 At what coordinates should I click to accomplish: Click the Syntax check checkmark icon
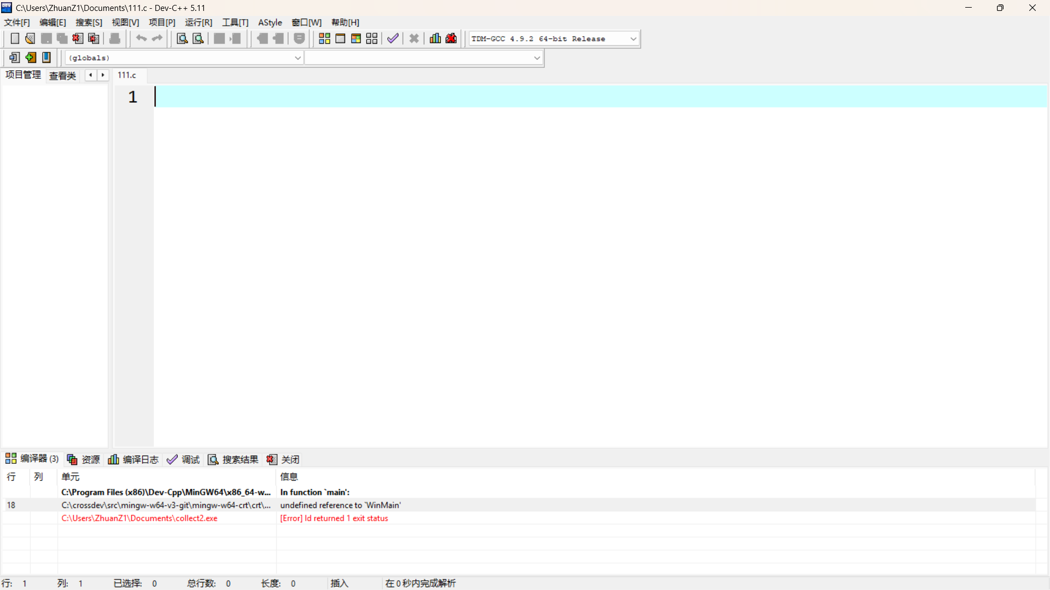pyautogui.click(x=393, y=39)
